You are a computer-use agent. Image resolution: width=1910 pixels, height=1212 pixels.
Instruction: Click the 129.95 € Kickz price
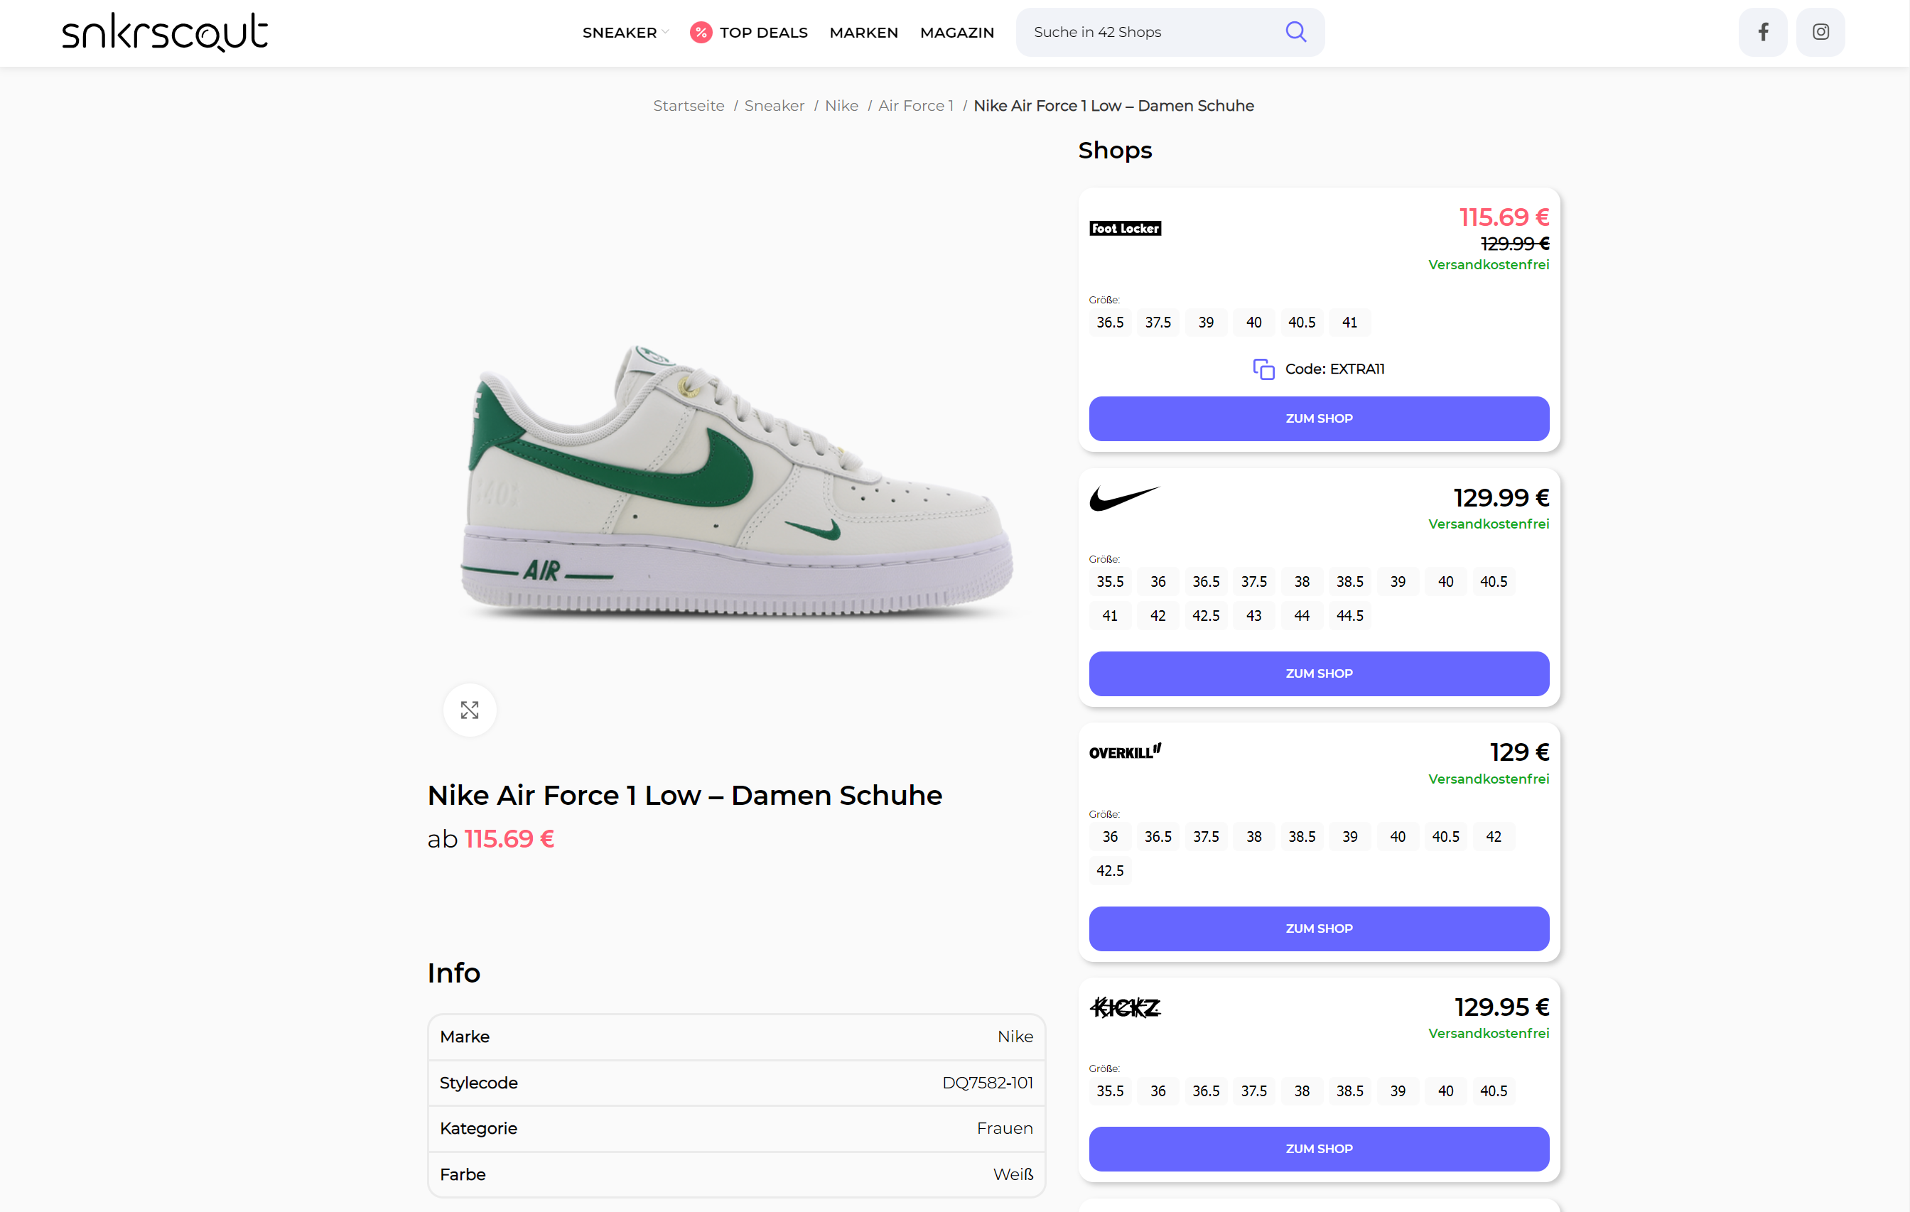click(x=1501, y=1007)
